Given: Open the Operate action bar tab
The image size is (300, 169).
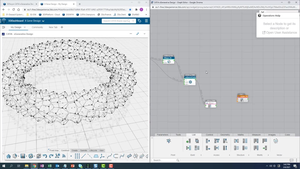Looking at the screenshot, I should (x=83, y=151).
